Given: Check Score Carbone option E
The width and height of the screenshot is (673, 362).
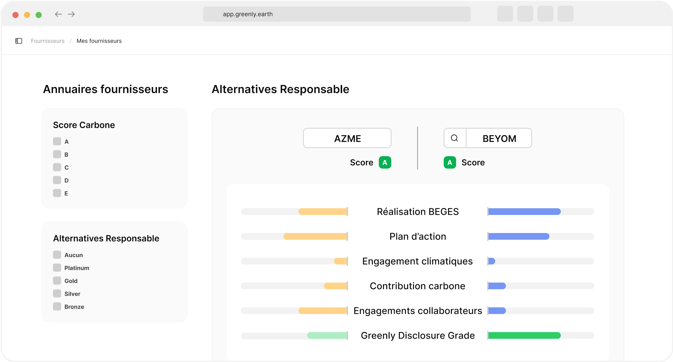Looking at the screenshot, I should 57,193.
